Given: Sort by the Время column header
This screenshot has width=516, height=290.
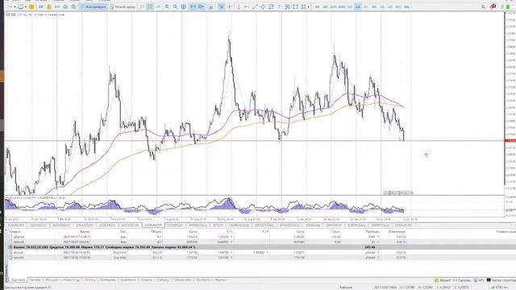Looking at the screenshot, I should click(85, 232).
